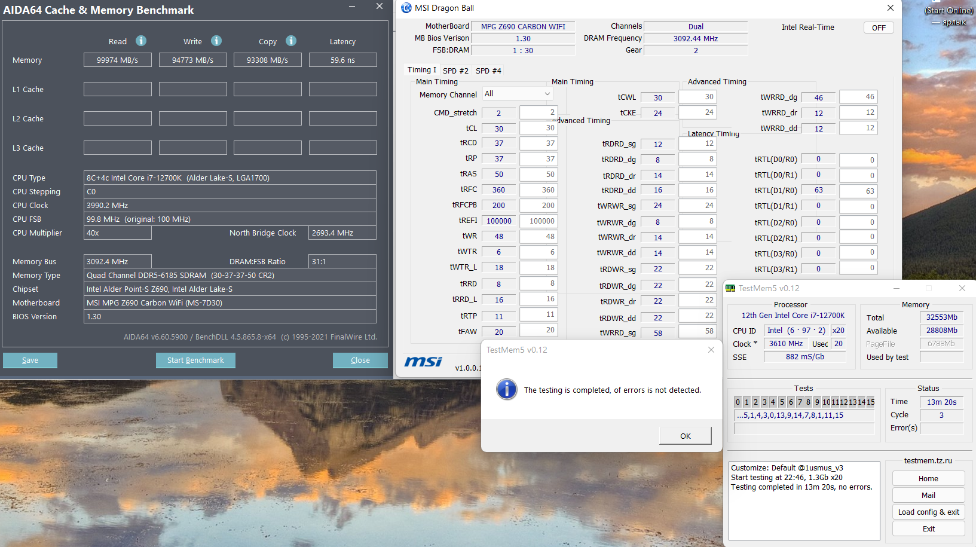Click the Available memory value 28808Mb

coord(942,331)
